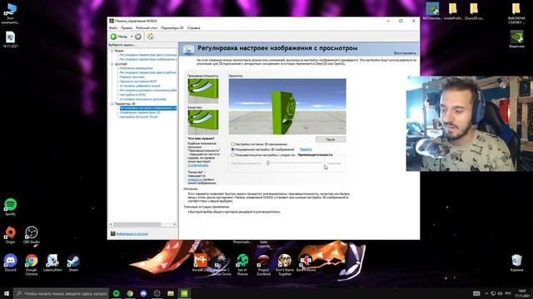Open the Origin desktop shortcut

pyautogui.click(x=11, y=234)
